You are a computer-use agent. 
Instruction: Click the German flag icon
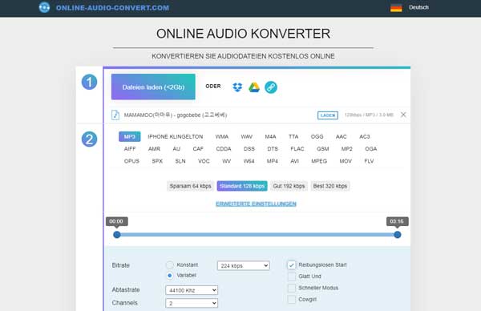[x=396, y=8]
